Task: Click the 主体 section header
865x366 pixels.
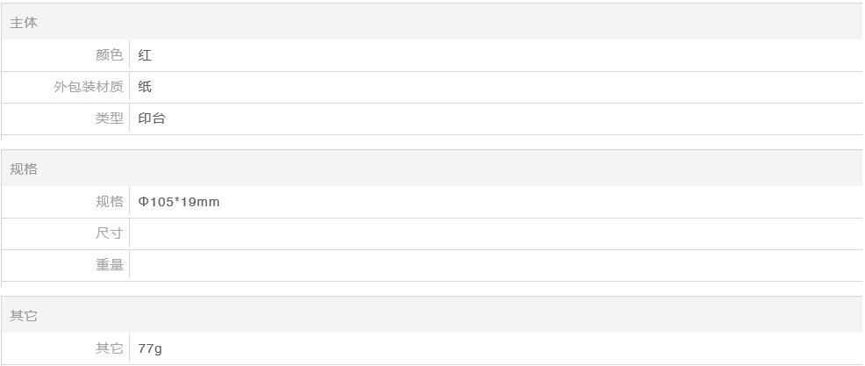Action: (24, 23)
